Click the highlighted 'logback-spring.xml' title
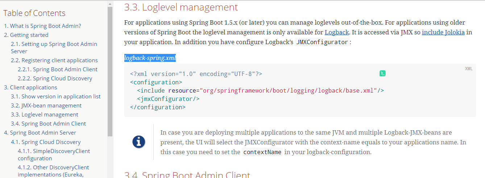Screen dimensions: 485x178 150,58
